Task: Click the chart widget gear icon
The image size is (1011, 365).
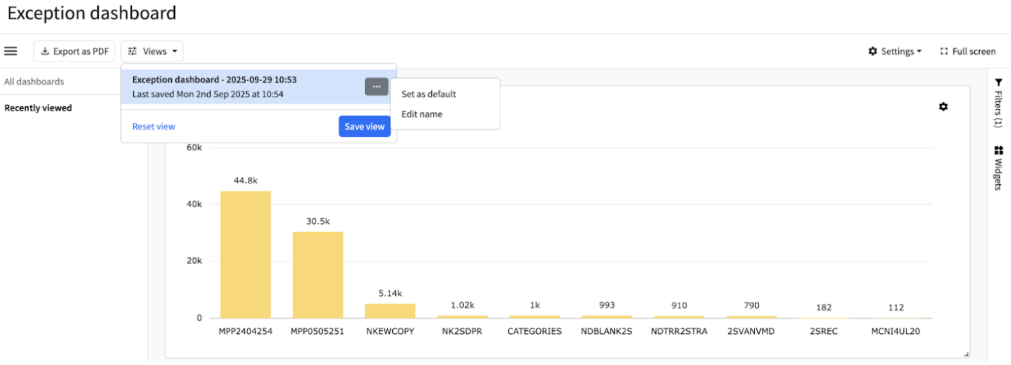Action: point(943,107)
